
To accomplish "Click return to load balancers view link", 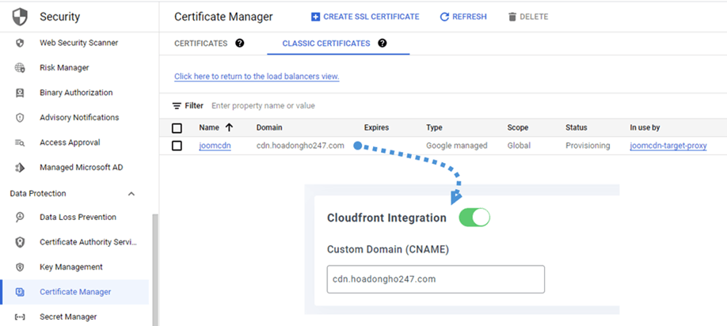I will coord(257,77).
